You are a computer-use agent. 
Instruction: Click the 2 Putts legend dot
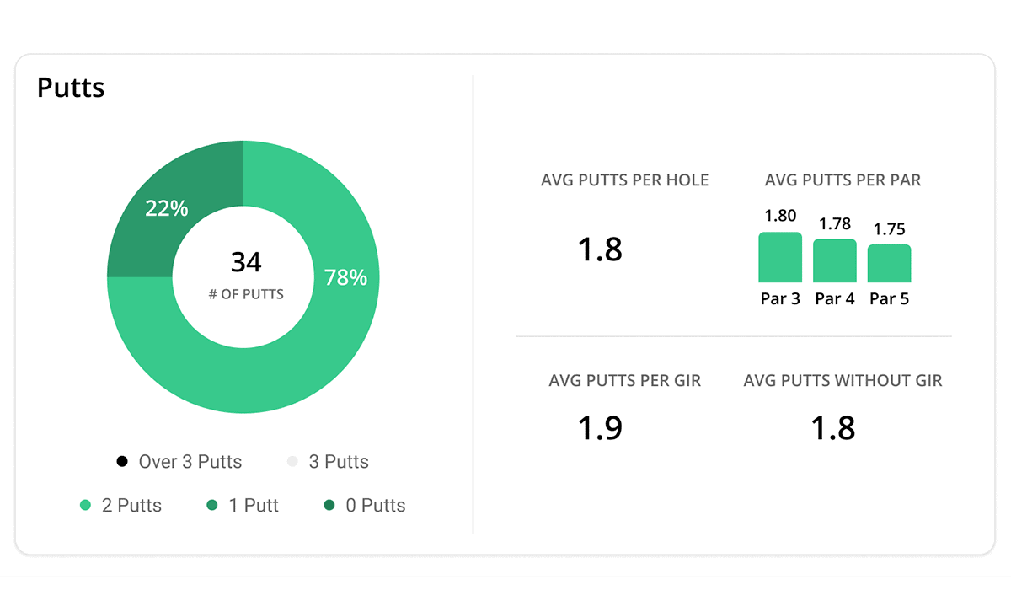[85, 506]
